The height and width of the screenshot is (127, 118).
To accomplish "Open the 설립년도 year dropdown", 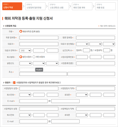I will pos(26,63).
